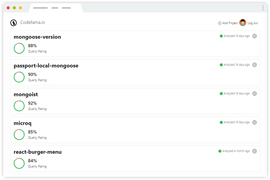Open settings gear for mongoist project

[254, 94]
